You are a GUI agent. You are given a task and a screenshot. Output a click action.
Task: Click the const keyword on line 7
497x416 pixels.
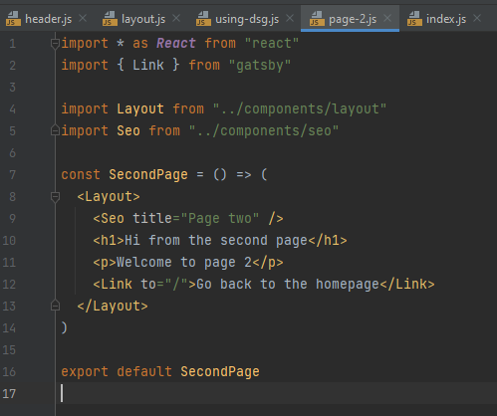tap(81, 175)
